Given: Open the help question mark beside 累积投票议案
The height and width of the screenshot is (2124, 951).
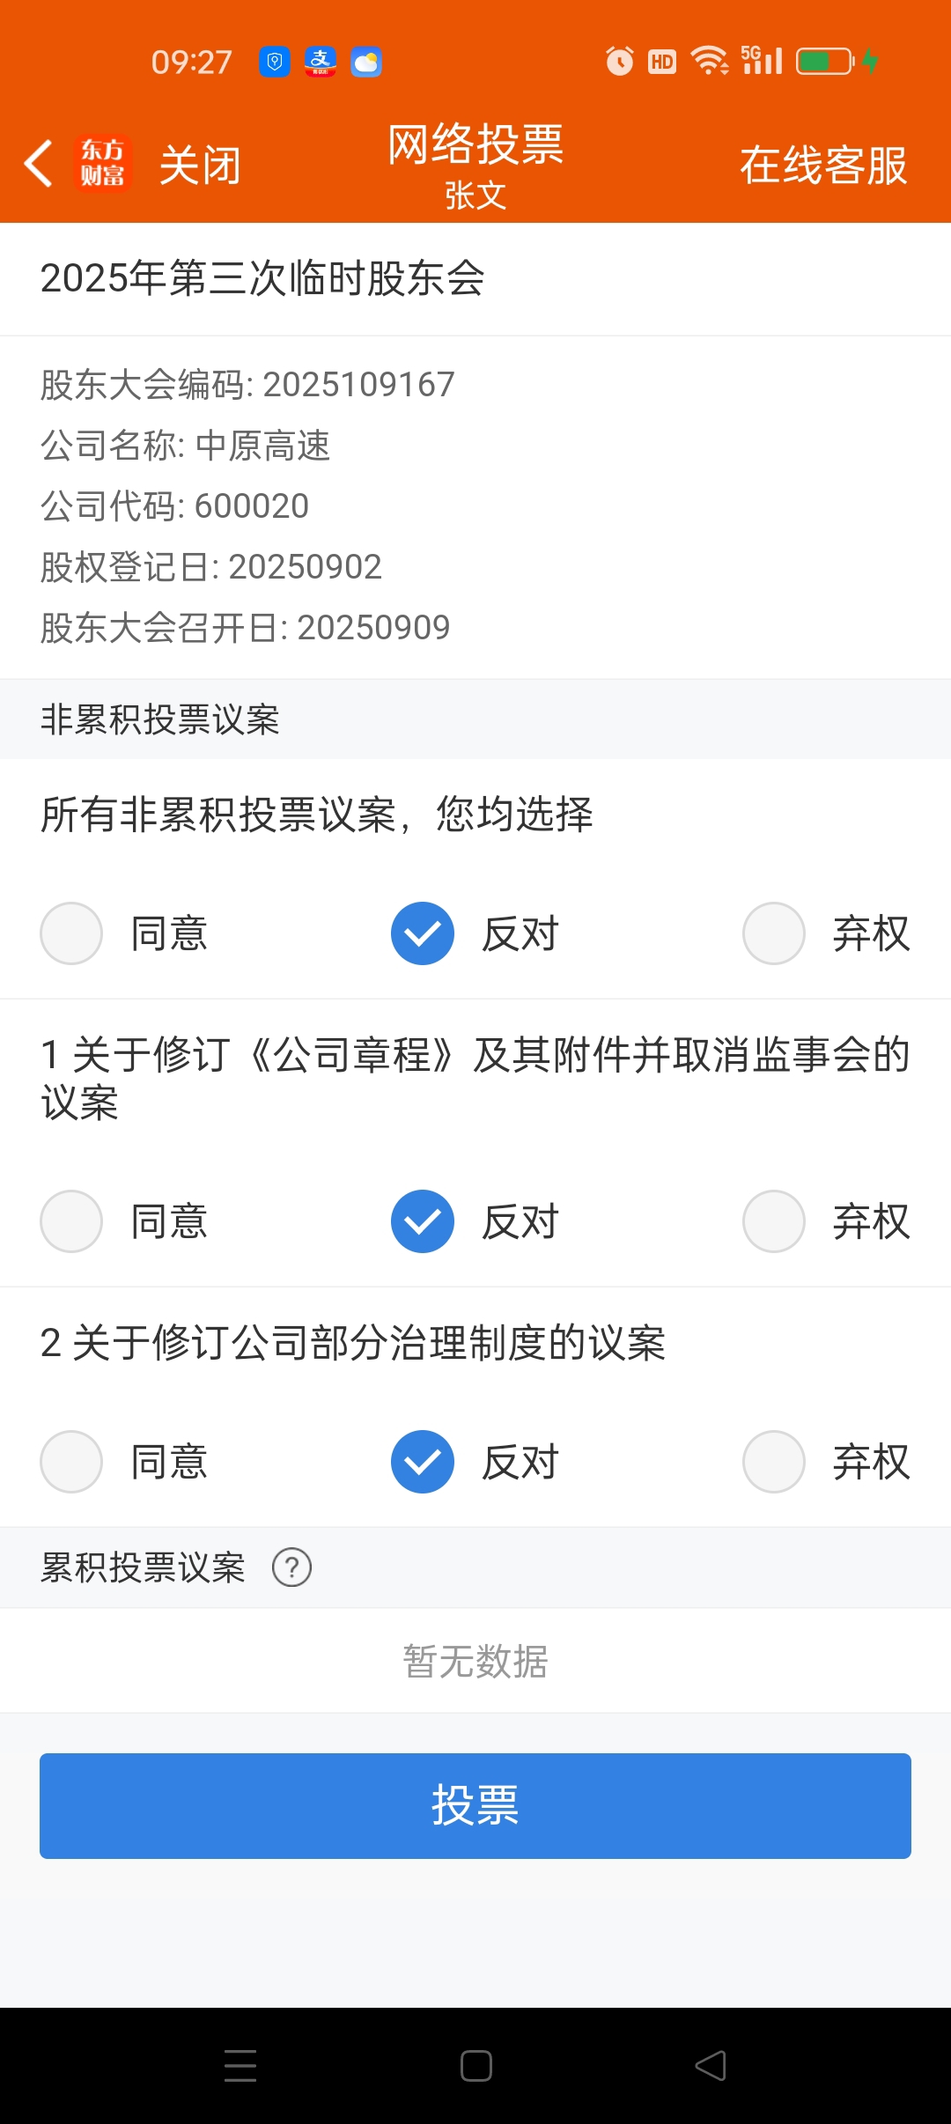Looking at the screenshot, I should 291,1567.
